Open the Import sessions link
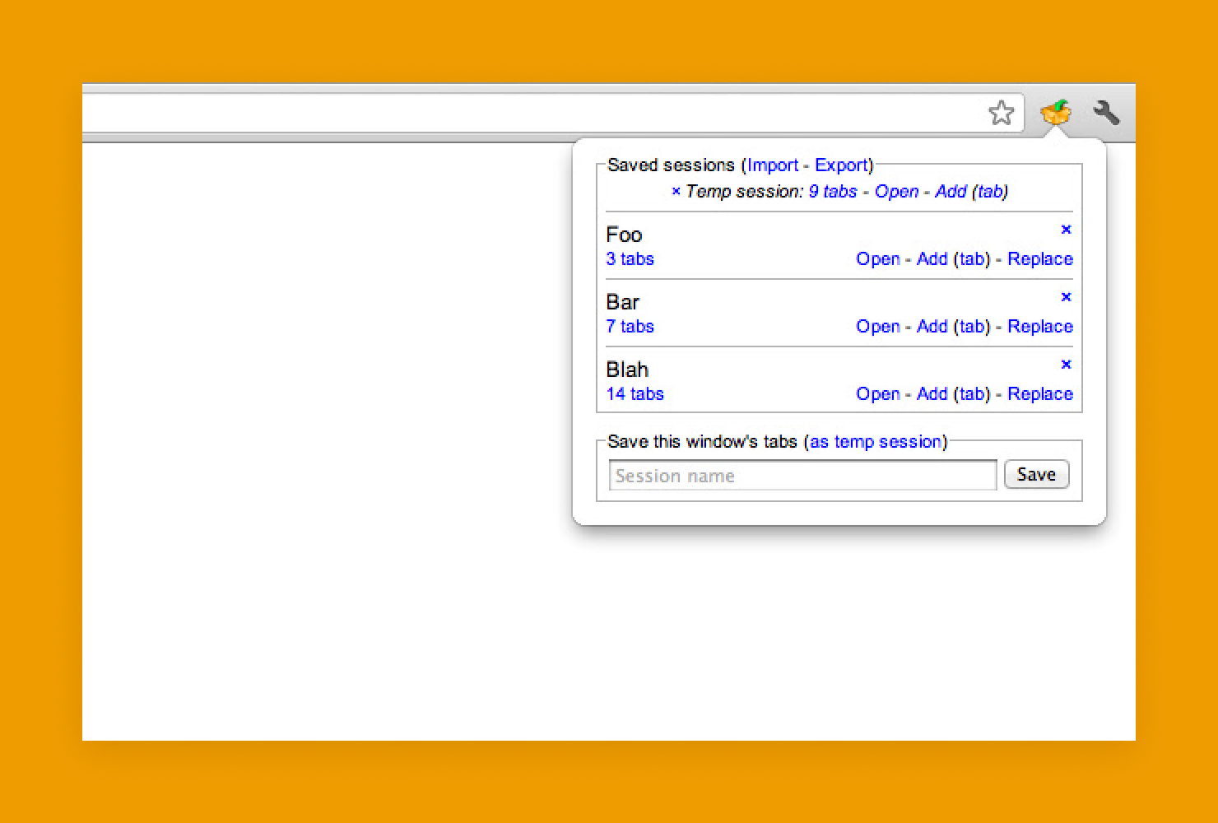The height and width of the screenshot is (823, 1218). tap(773, 165)
